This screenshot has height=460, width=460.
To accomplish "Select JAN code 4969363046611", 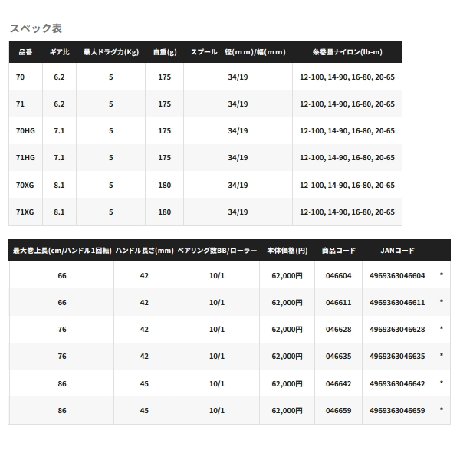I will 397,303.
